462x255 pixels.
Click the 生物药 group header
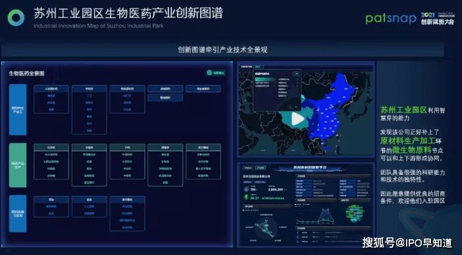(90, 147)
